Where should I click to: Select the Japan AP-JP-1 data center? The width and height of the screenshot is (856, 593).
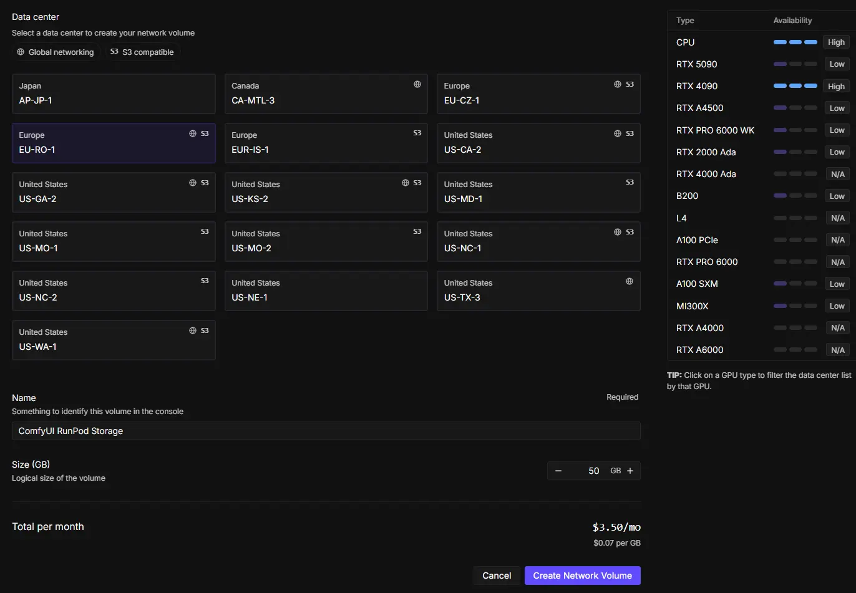pos(114,94)
